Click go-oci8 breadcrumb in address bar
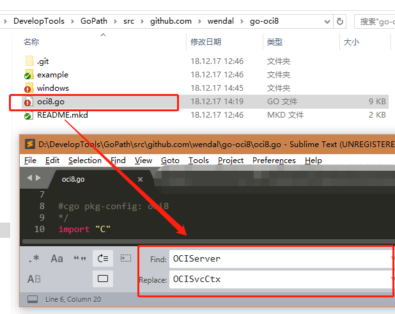The image size is (395, 314). coord(264,21)
